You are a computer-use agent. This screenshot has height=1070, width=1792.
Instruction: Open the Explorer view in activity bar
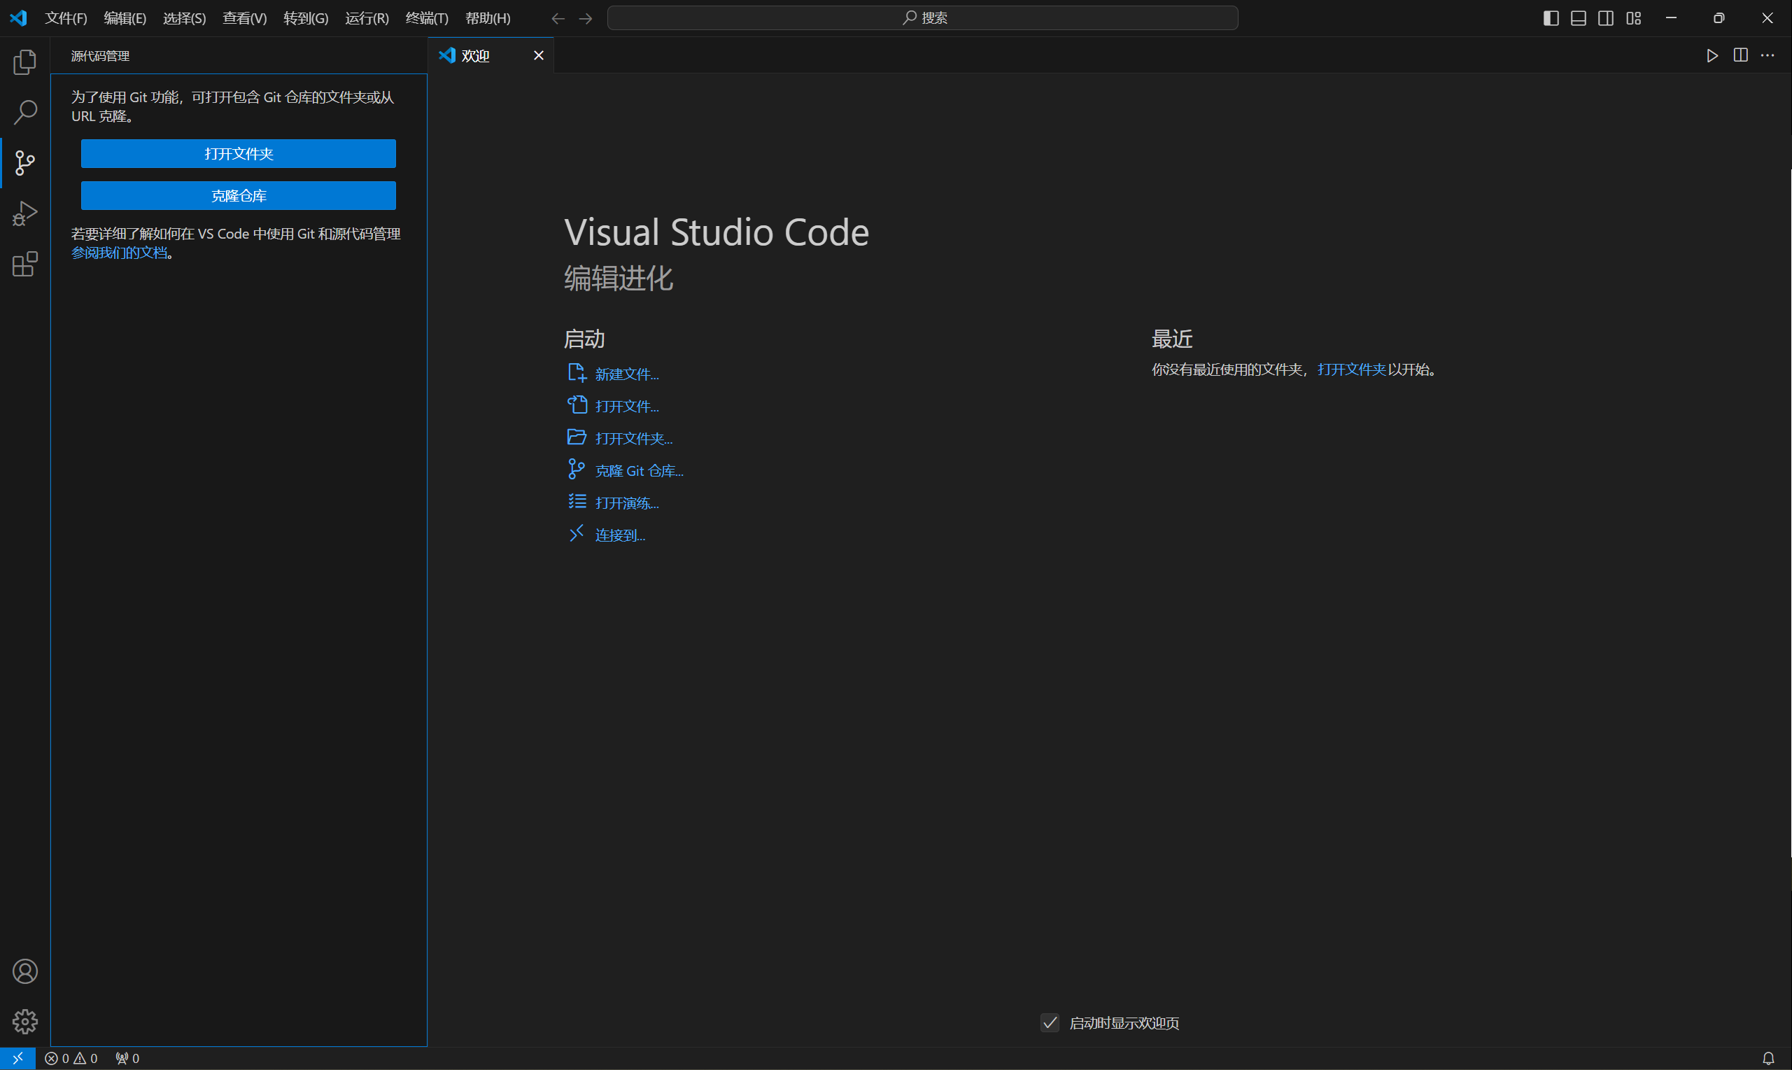[25, 62]
